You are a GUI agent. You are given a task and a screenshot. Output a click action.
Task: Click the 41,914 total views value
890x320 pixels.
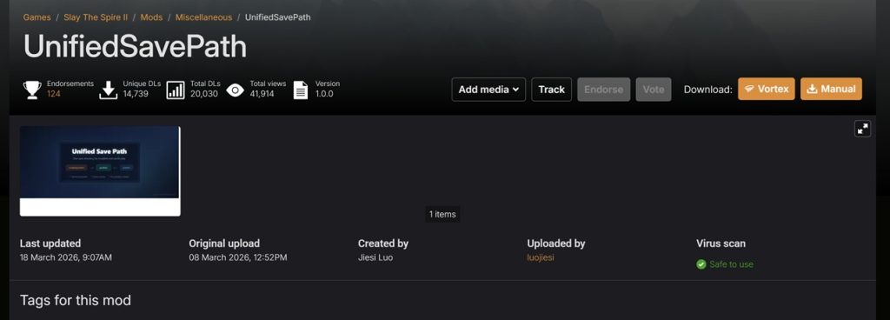click(x=262, y=94)
